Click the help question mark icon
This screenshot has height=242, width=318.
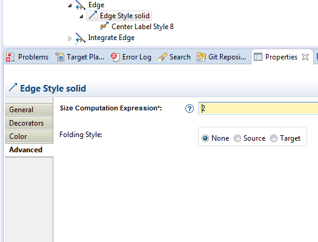(x=190, y=109)
